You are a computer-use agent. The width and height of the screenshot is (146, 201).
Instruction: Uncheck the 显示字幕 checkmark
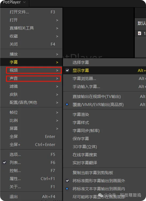point(67,70)
